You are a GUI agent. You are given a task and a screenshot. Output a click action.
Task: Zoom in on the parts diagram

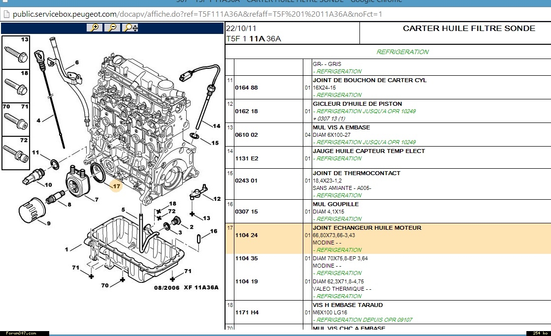coord(95,28)
